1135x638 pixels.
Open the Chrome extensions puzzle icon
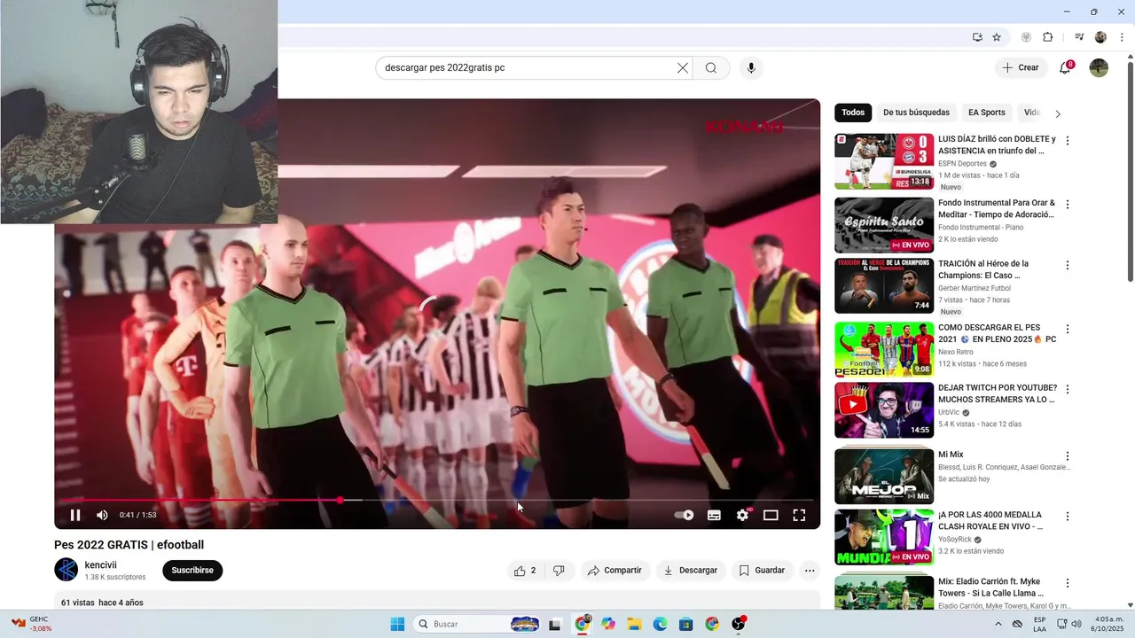[x=1047, y=37]
